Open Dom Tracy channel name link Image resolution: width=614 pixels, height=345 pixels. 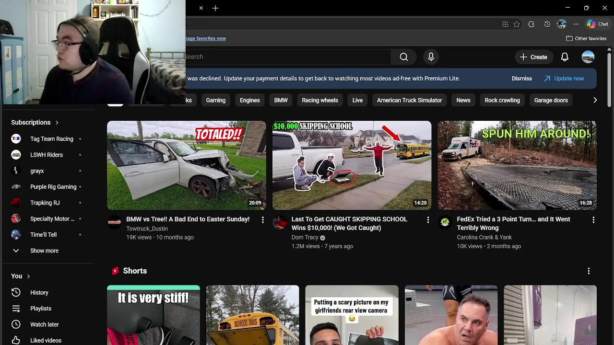pyautogui.click(x=305, y=238)
